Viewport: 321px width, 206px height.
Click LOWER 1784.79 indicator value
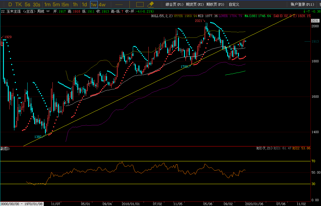[x=230, y=16]
